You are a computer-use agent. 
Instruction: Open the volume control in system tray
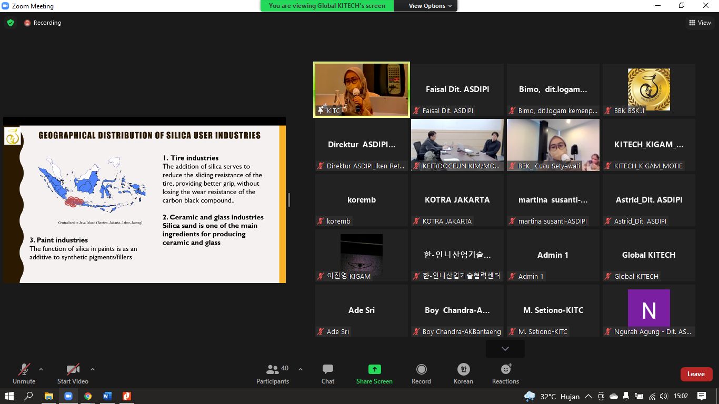tap(664, 396)
